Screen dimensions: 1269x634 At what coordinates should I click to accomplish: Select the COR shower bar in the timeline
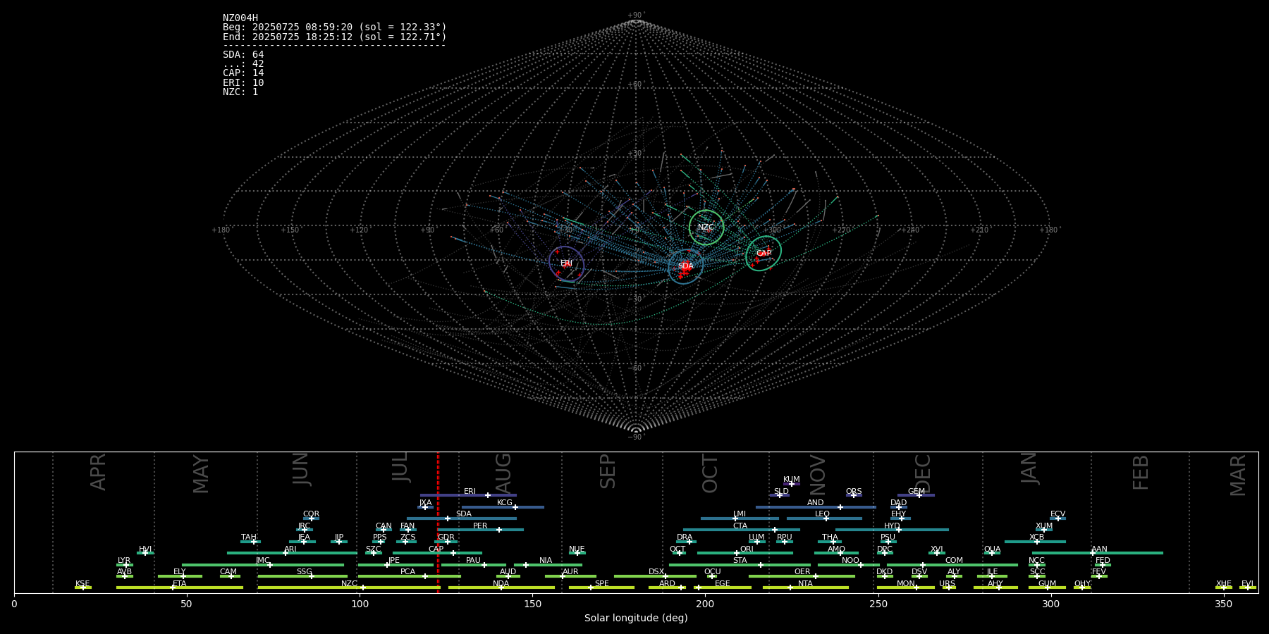pyautogui.click(x=311, y=518)
